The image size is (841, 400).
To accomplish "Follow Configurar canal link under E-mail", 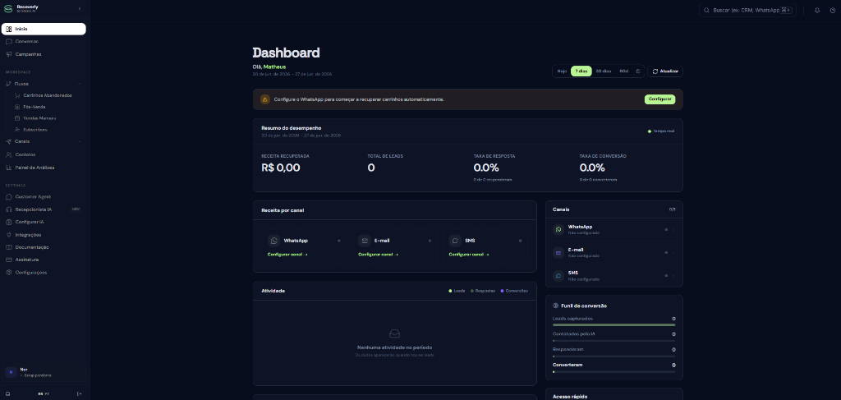I will click(x=378, y=255).
